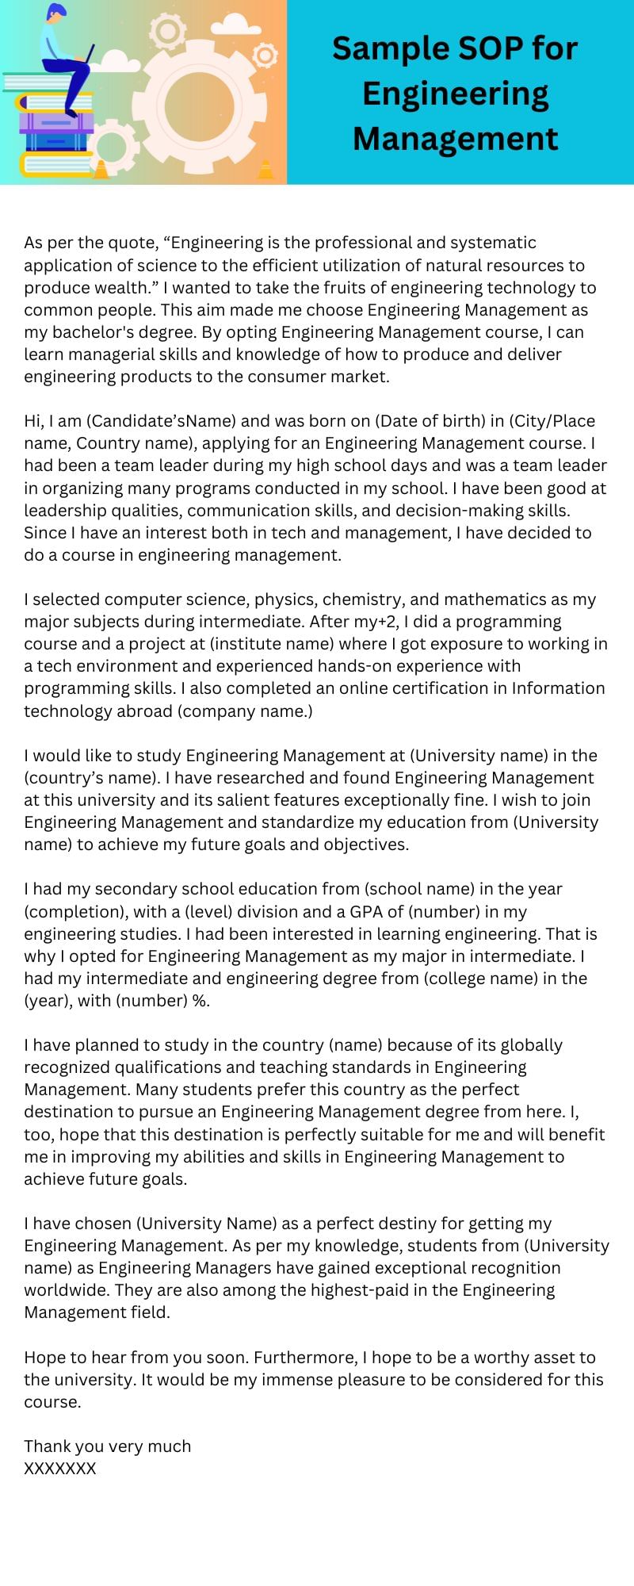The image size is (634, 1586).
Task: Click the tiny orange gear right of the large gear
Action: pos(265,56)
